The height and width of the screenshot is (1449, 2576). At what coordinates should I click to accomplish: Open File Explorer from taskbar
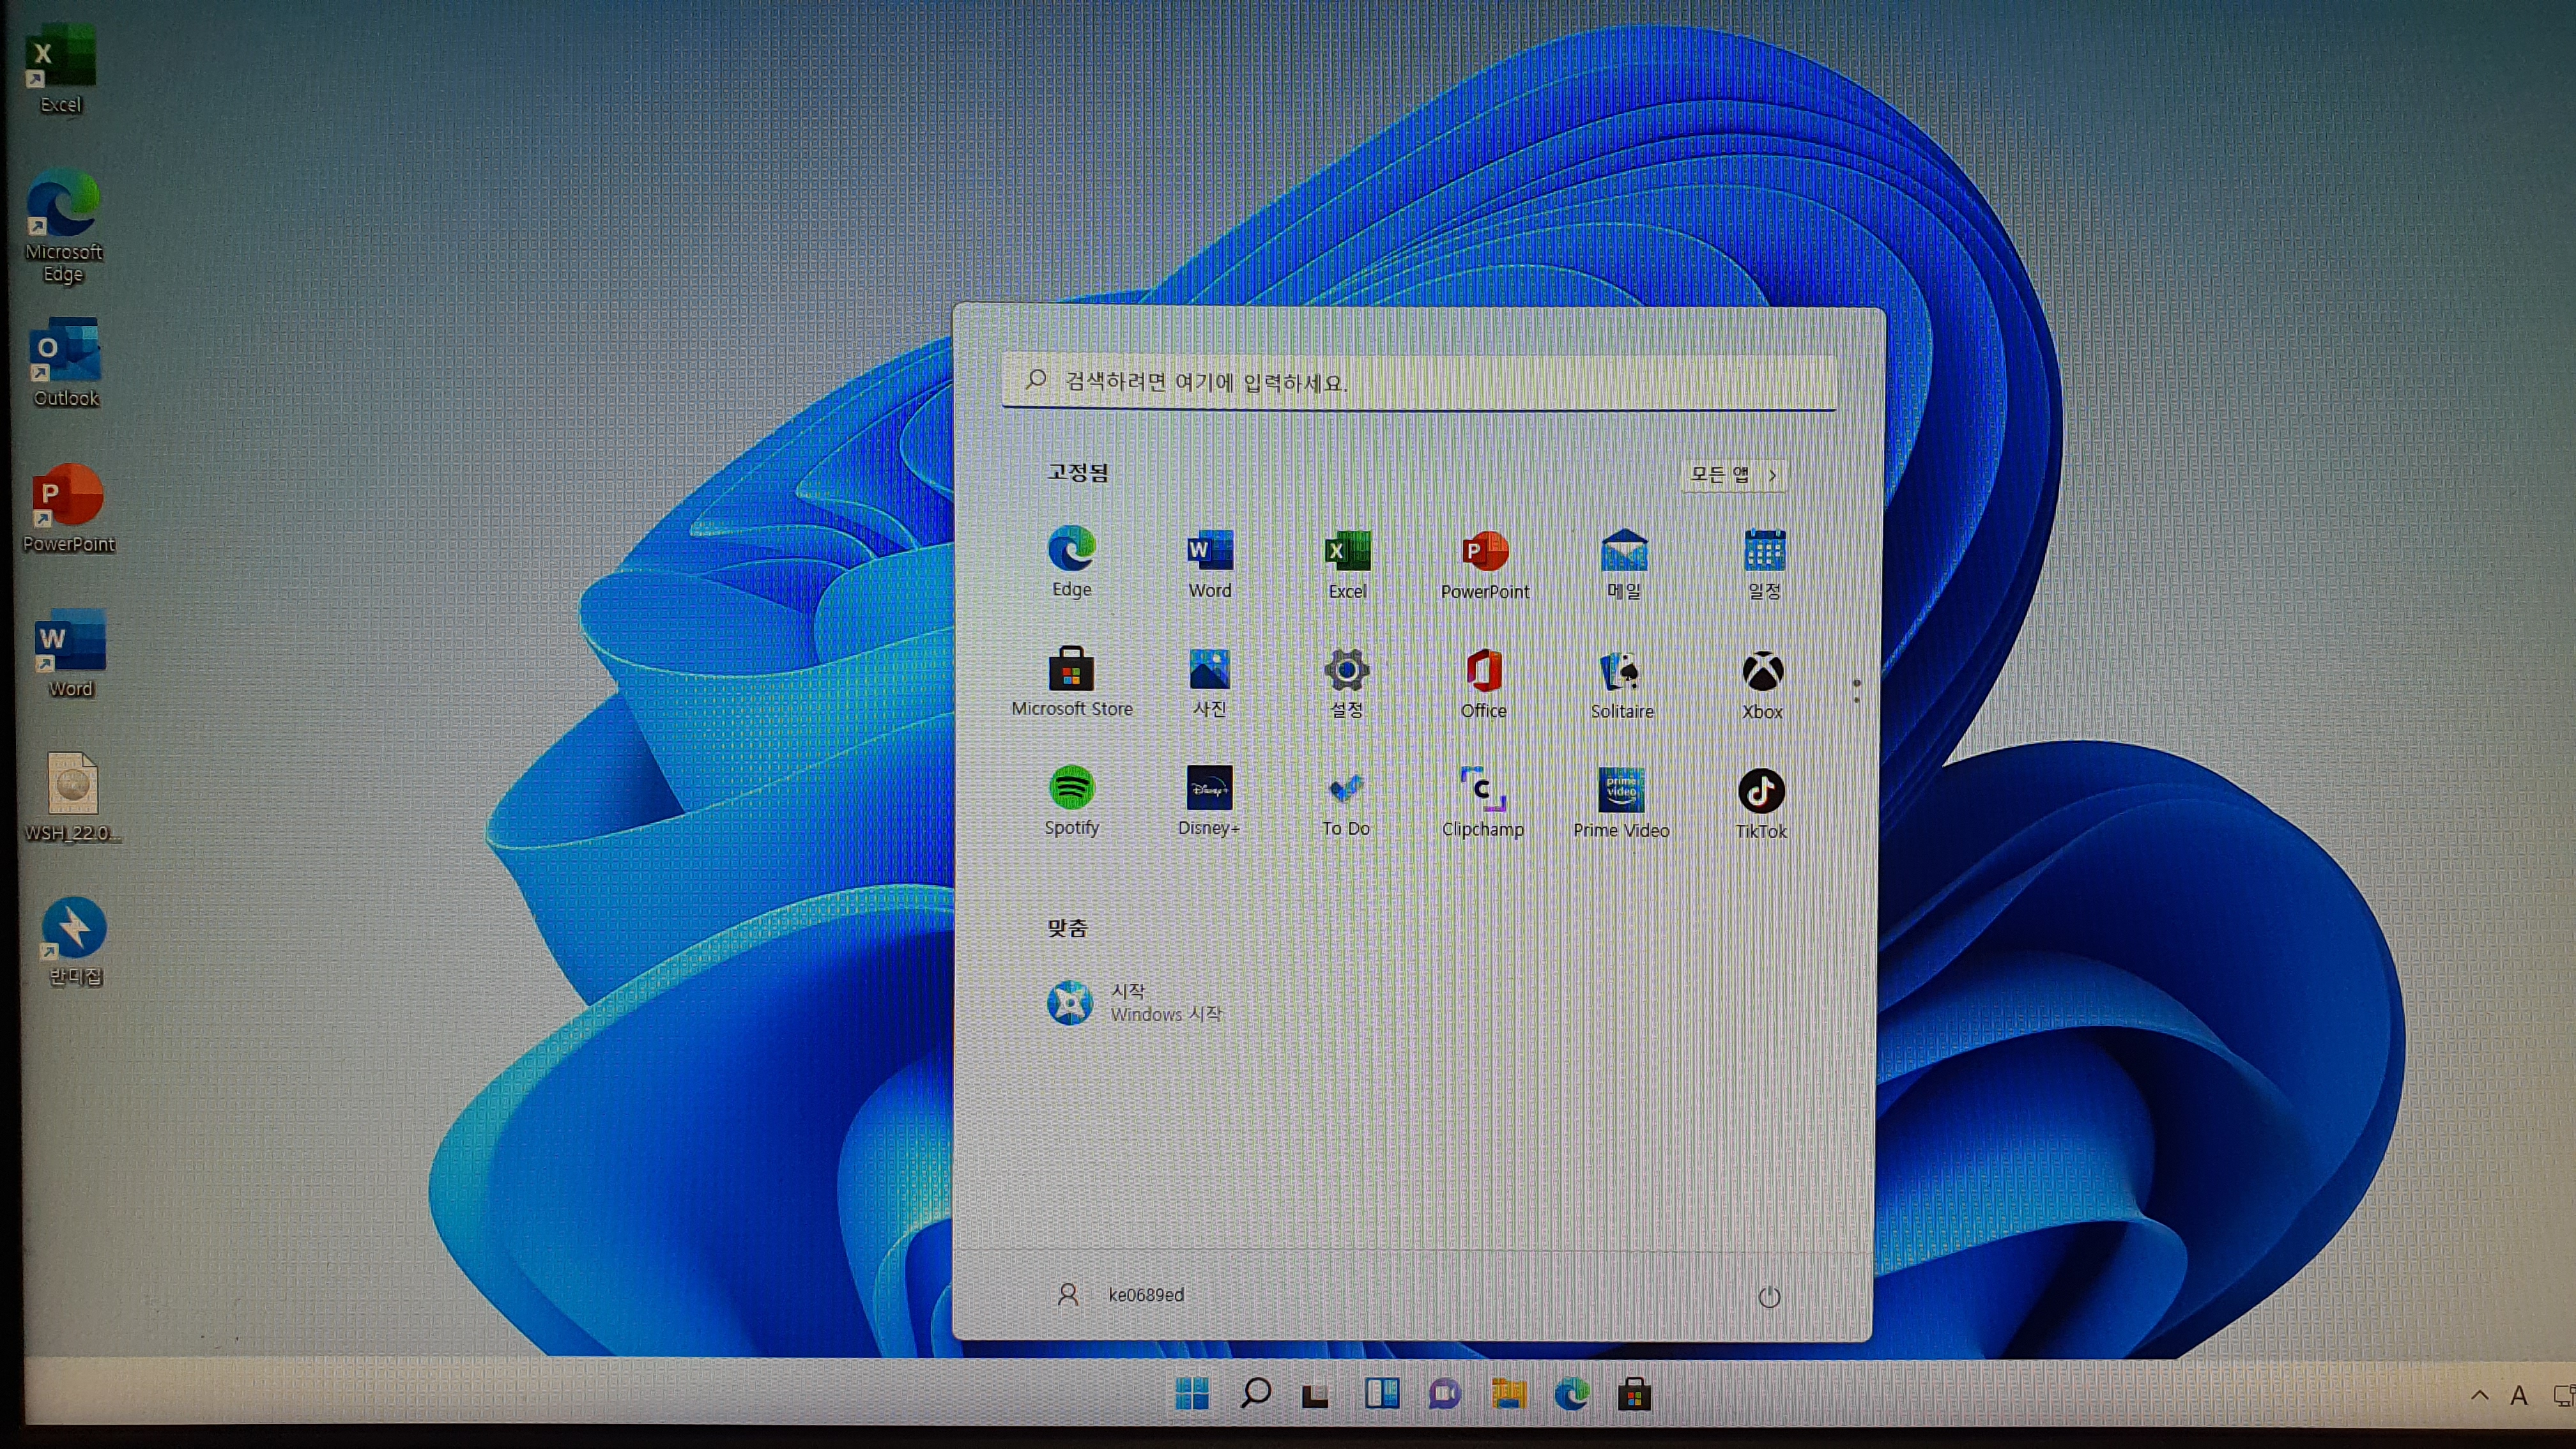(1508, 1393)
